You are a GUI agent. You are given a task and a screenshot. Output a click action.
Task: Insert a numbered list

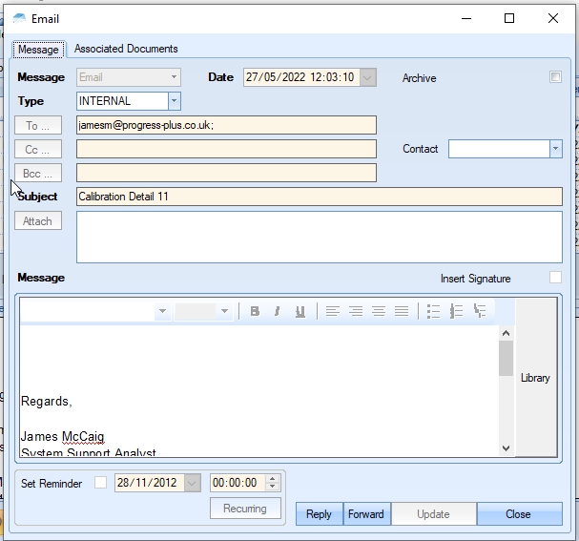tap(456, 311)
